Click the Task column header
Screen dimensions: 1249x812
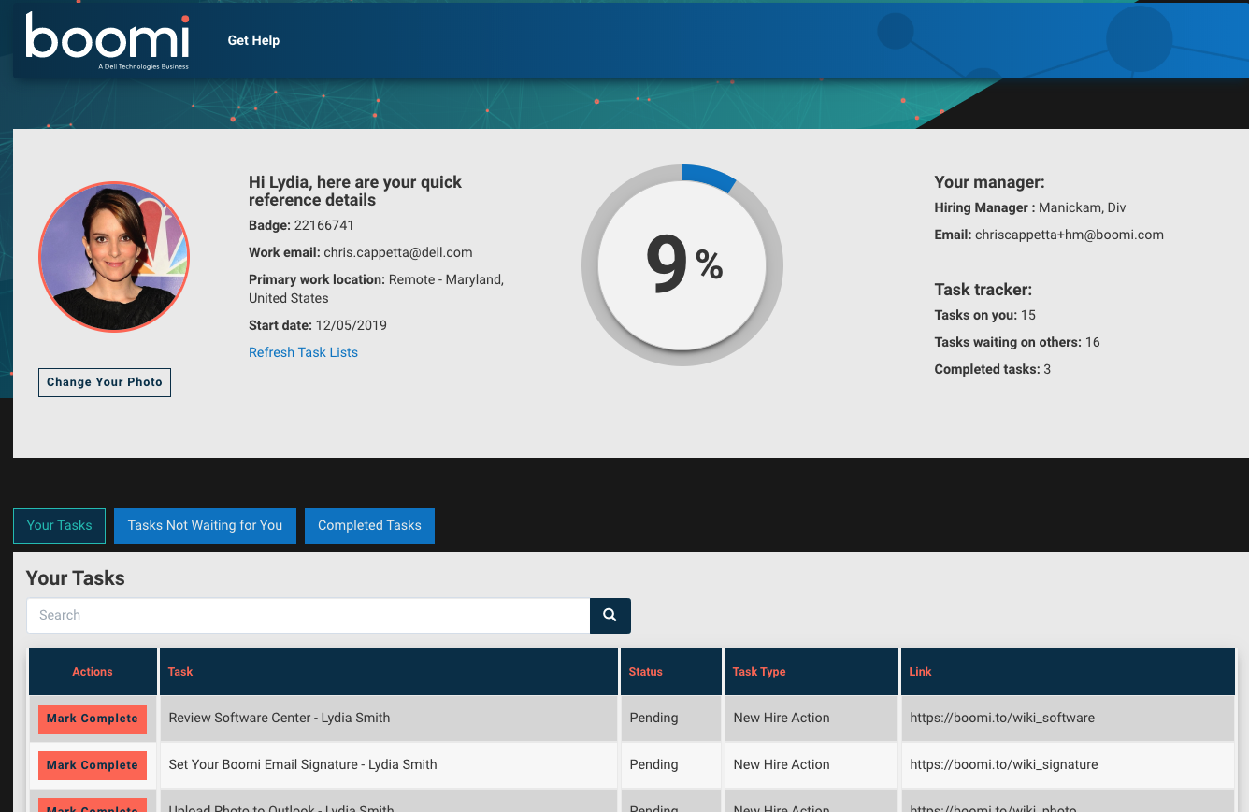180,671
